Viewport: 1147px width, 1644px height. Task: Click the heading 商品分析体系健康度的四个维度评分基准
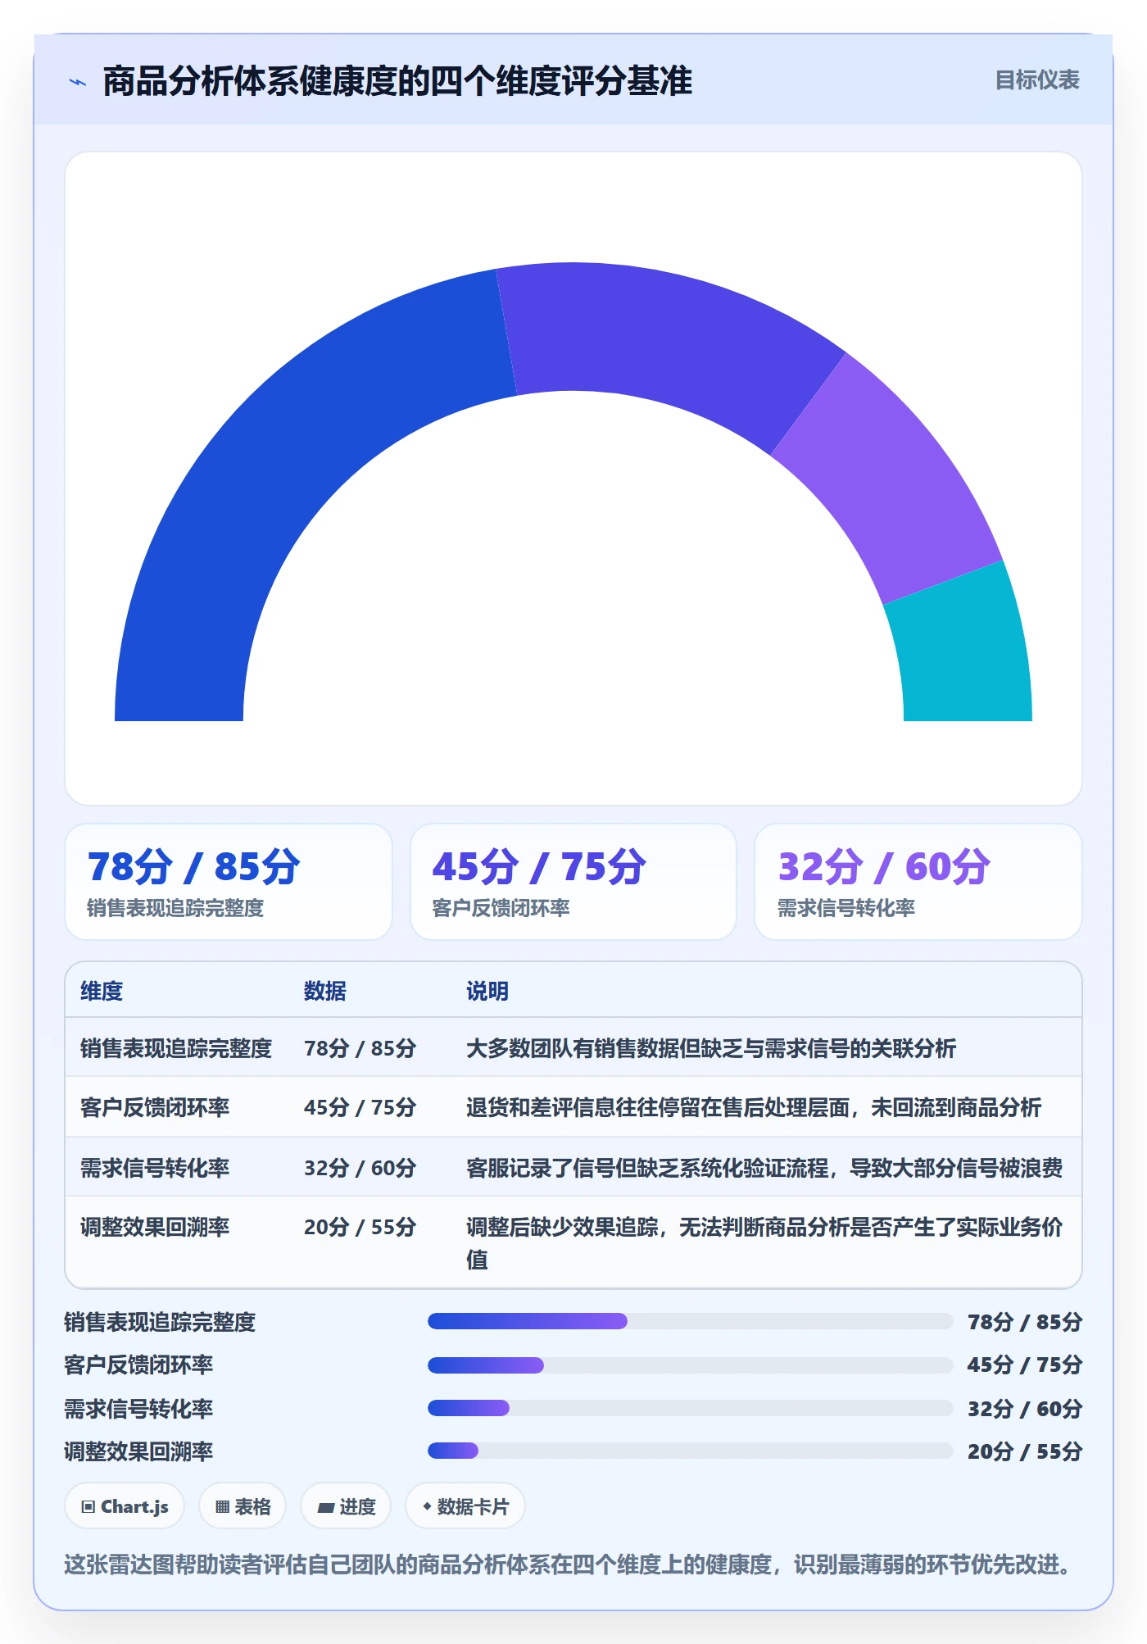coord(397,81)
